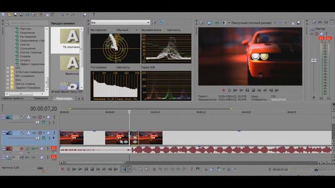Image resolution: width=335 pixels, height=188 pixels.
Task: Select the Шторка transition in the tree
Action: (x=25, y=61)
